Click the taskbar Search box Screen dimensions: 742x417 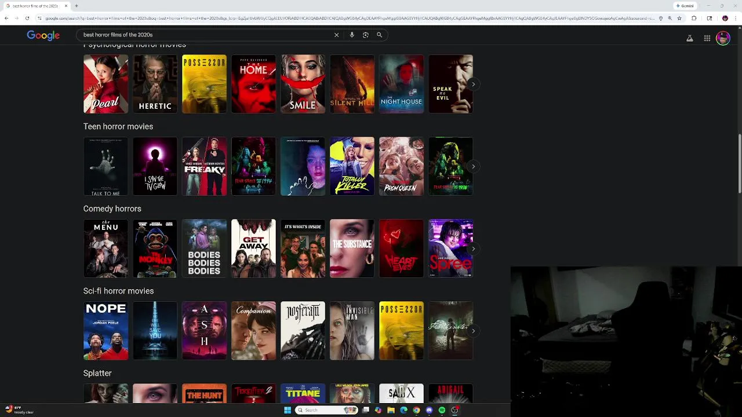(327, 410)
